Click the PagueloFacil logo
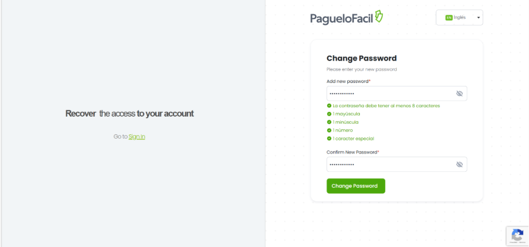The image size is (529, 247). click(346, 18)
